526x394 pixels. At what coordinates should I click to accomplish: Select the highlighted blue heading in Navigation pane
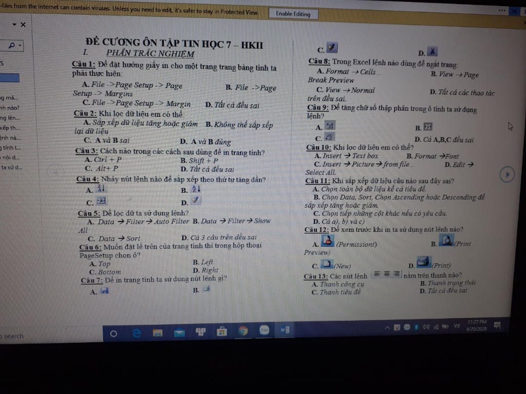coord(9,78)
